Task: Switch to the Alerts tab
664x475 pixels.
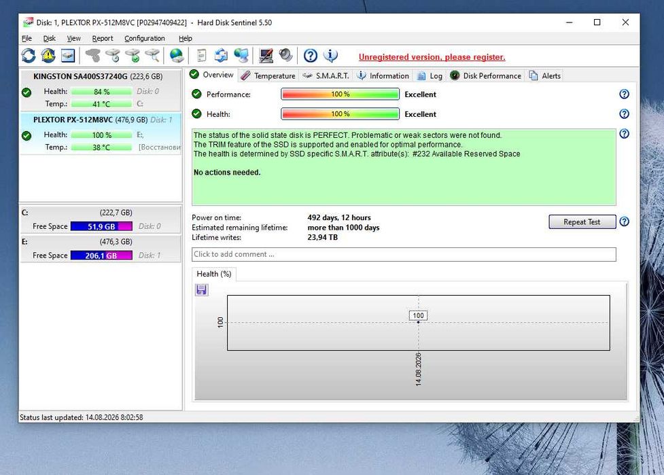Action: tap(545, 76)
